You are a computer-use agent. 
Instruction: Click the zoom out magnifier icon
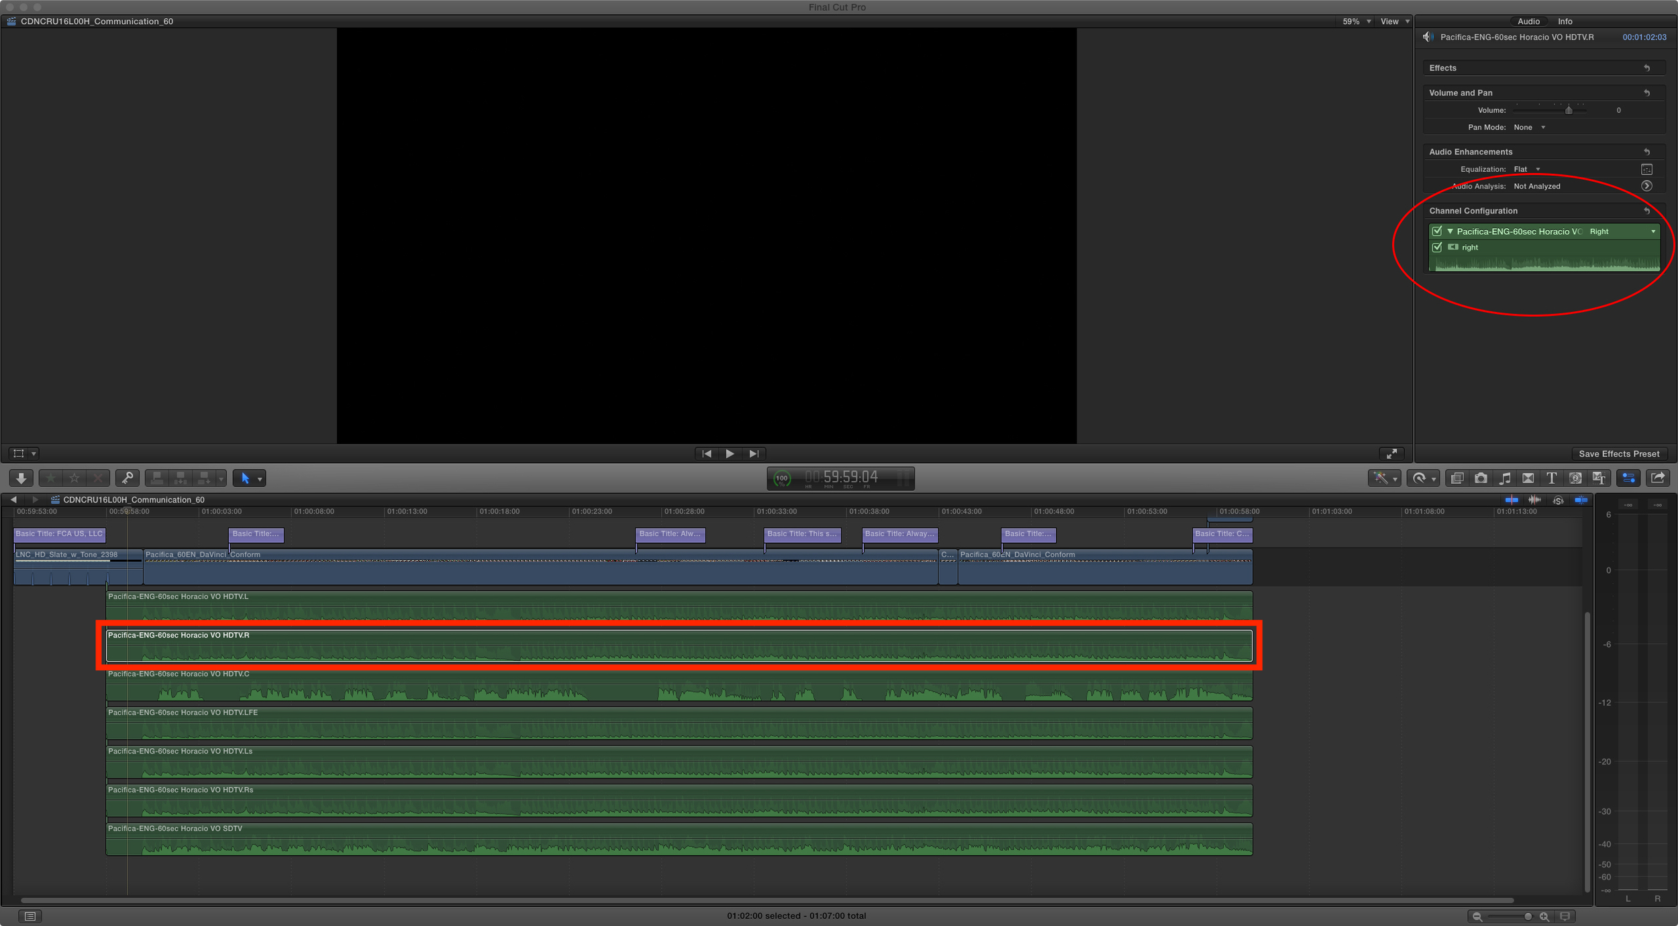point(1477,917)
